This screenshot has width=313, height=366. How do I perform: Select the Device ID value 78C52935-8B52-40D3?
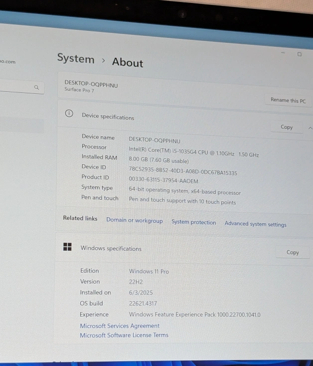pos(183,171)
